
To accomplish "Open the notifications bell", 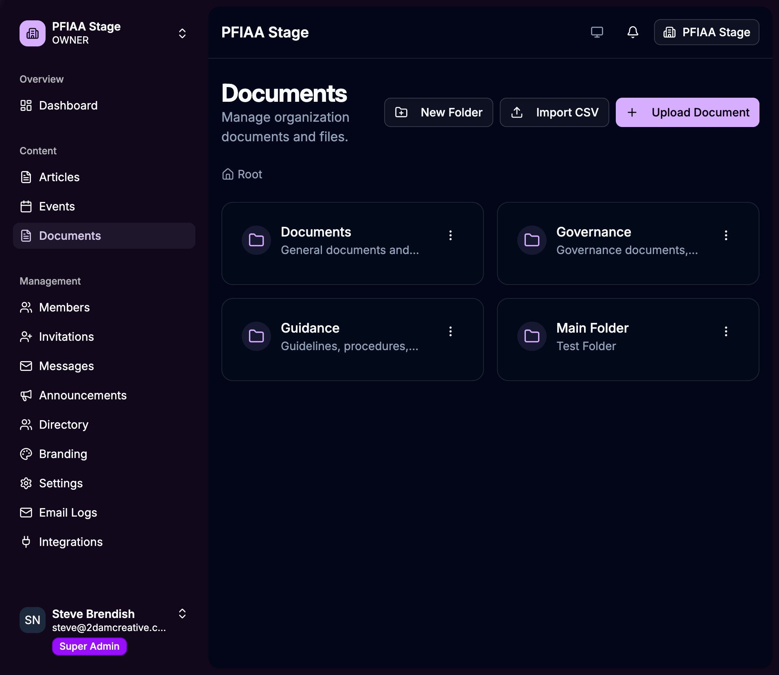I will point(633,32).
